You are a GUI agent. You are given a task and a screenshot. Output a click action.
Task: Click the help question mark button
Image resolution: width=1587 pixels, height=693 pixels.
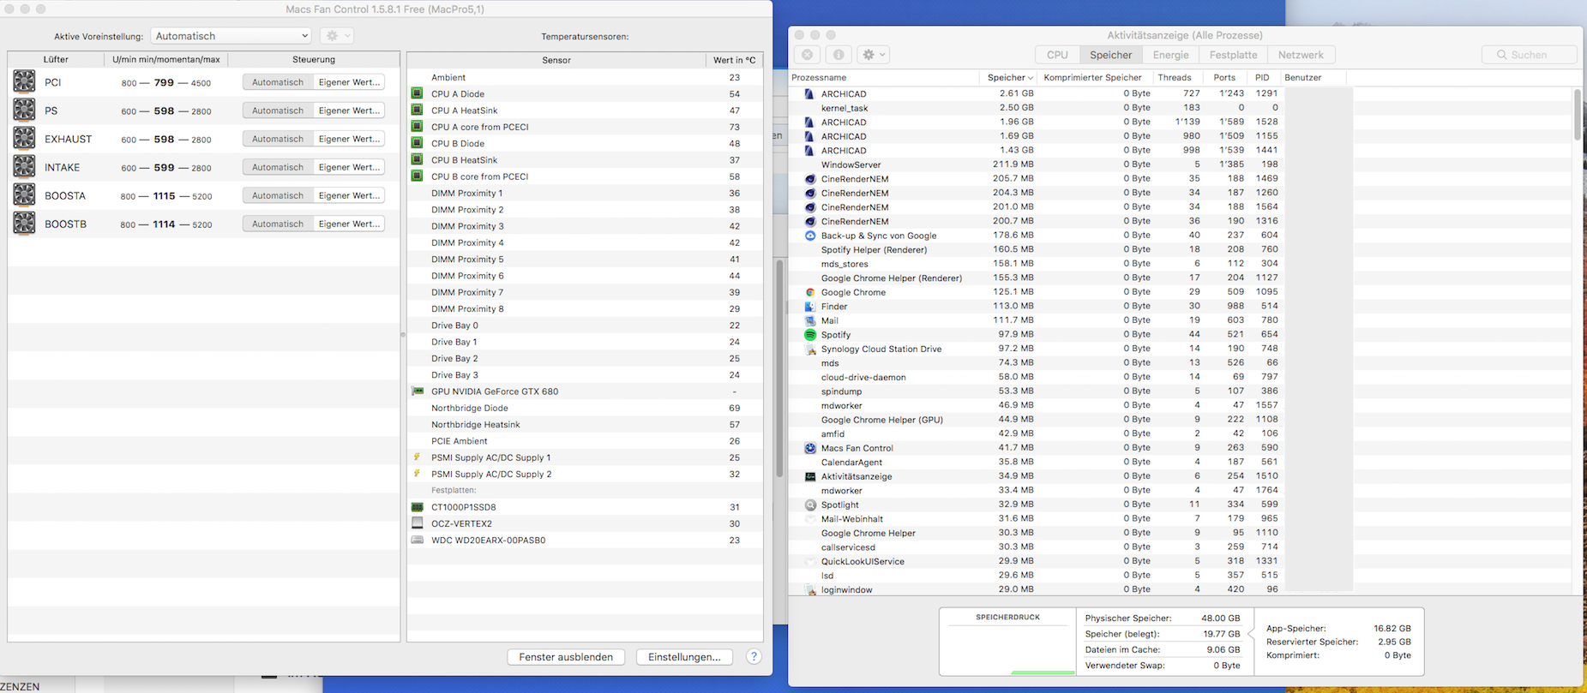click(754, 656)
